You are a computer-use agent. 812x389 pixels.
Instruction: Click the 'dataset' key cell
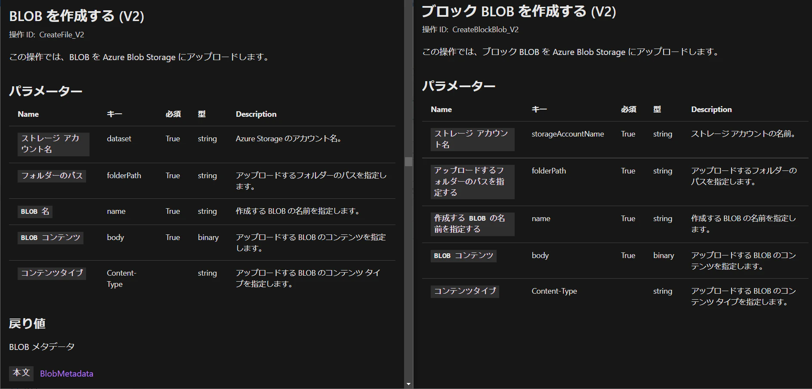pyautogui.click(x=119, y=139)
